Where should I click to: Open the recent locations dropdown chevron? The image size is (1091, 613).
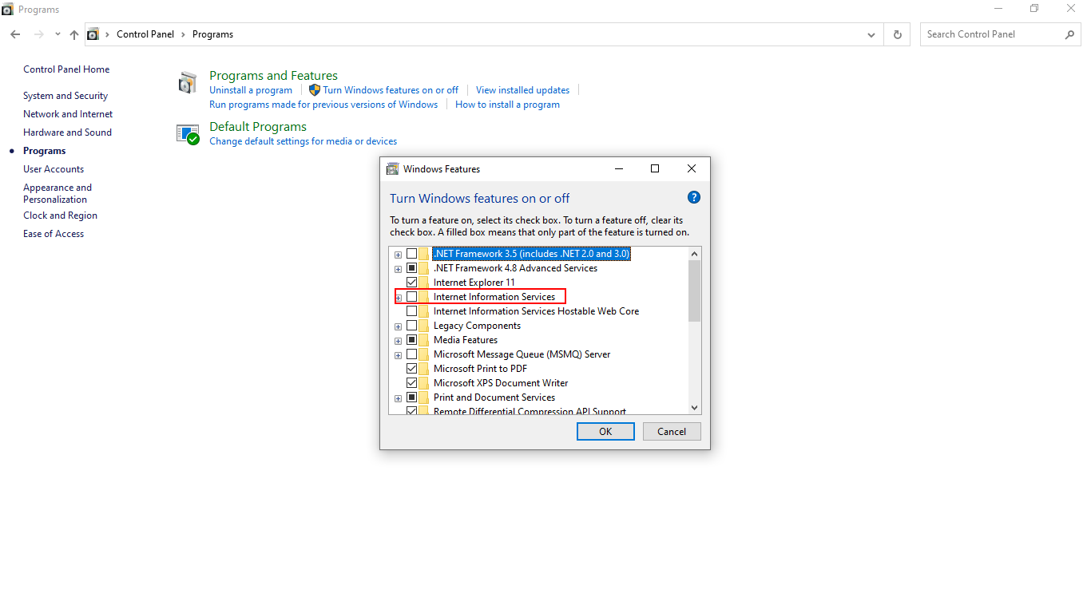point(58,34)
